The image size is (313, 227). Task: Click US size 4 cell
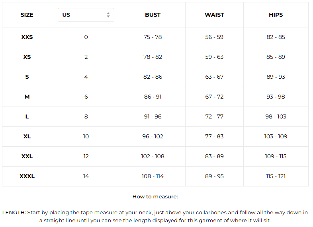[x=86, y=77]
